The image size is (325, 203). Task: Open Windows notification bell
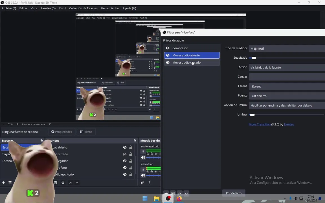click(320, 198)
